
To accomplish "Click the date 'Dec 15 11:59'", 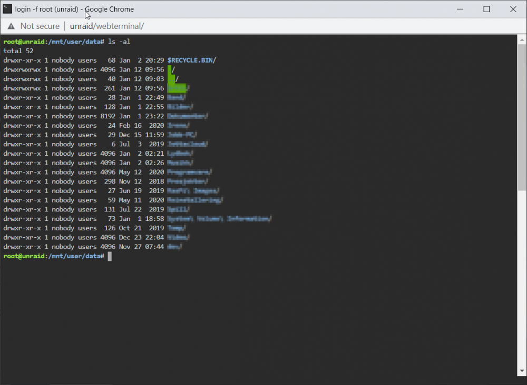I will click(141, 135).
